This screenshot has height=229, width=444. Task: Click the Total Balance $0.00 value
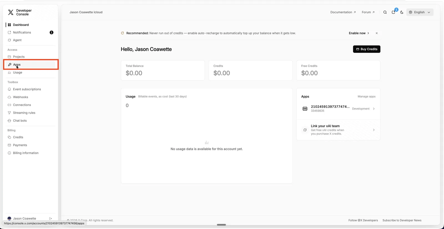pos(134,73)
